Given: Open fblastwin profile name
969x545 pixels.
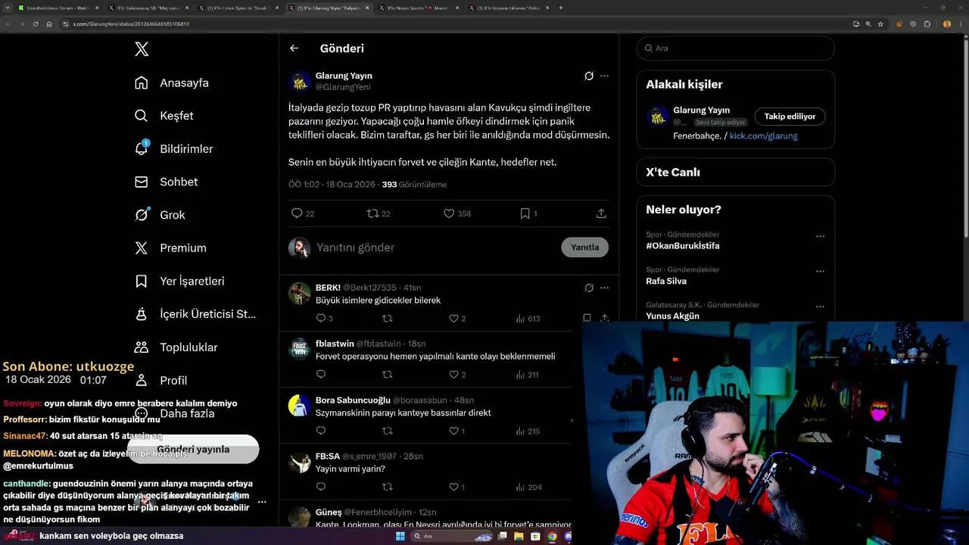Looking at the screenshot, I should click(335, 344).
